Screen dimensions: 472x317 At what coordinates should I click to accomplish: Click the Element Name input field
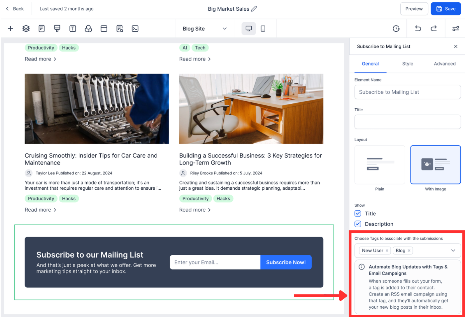click(408, 92)
